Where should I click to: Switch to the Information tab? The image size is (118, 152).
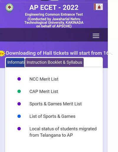tap(15, 63)
